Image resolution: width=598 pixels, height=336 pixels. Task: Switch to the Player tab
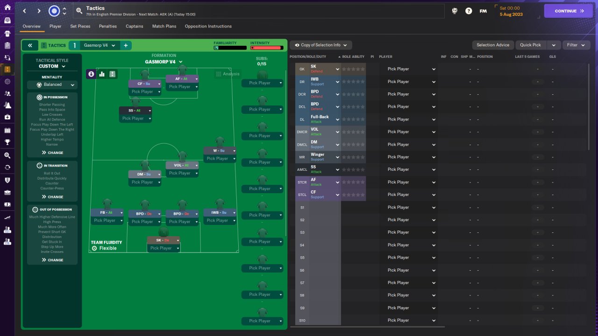click(x=56, y=26)
